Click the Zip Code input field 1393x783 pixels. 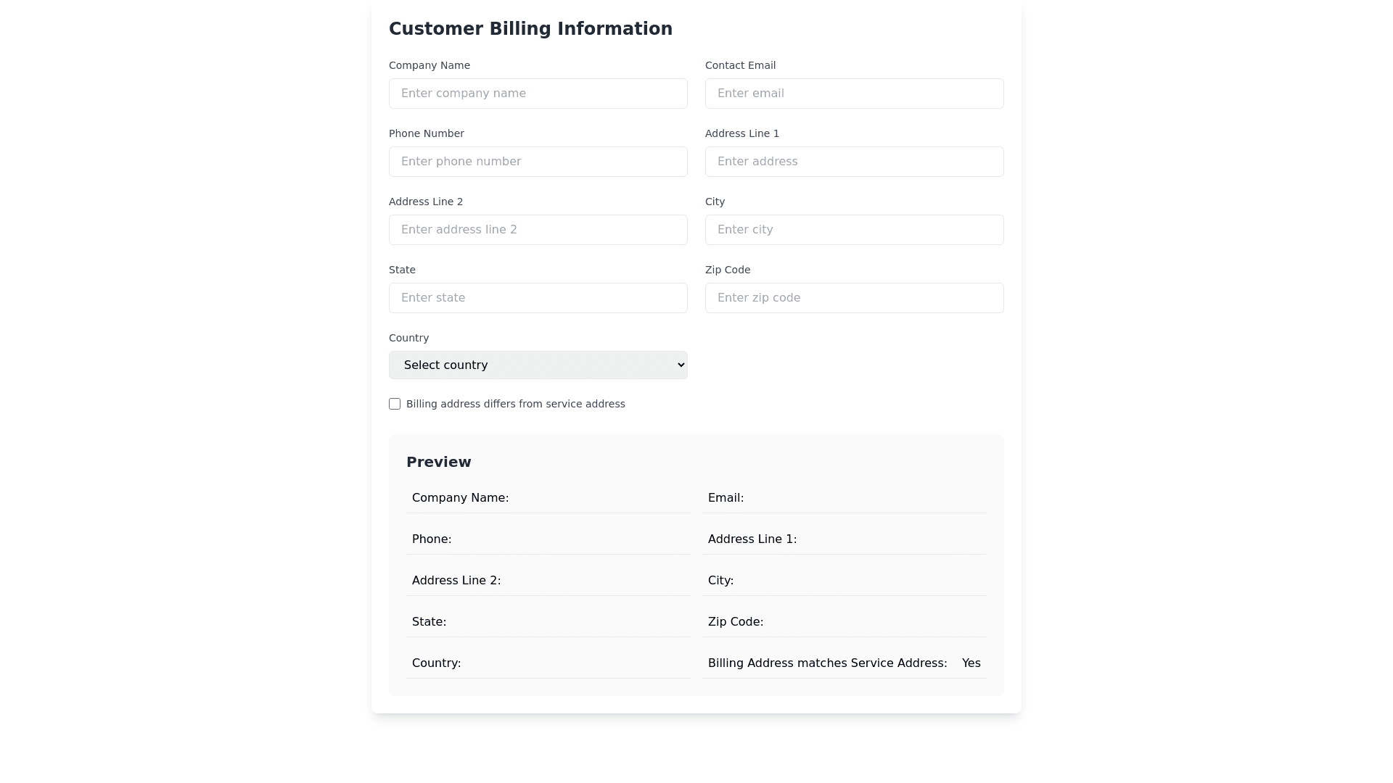[854, 298]
